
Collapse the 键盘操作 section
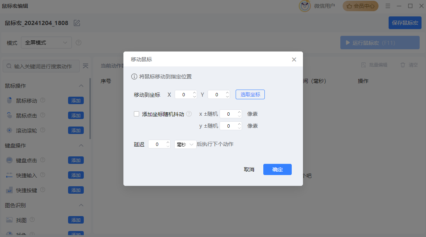click(81, 145)
